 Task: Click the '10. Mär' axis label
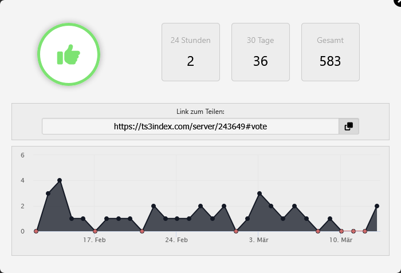click(x=341, y=240)
